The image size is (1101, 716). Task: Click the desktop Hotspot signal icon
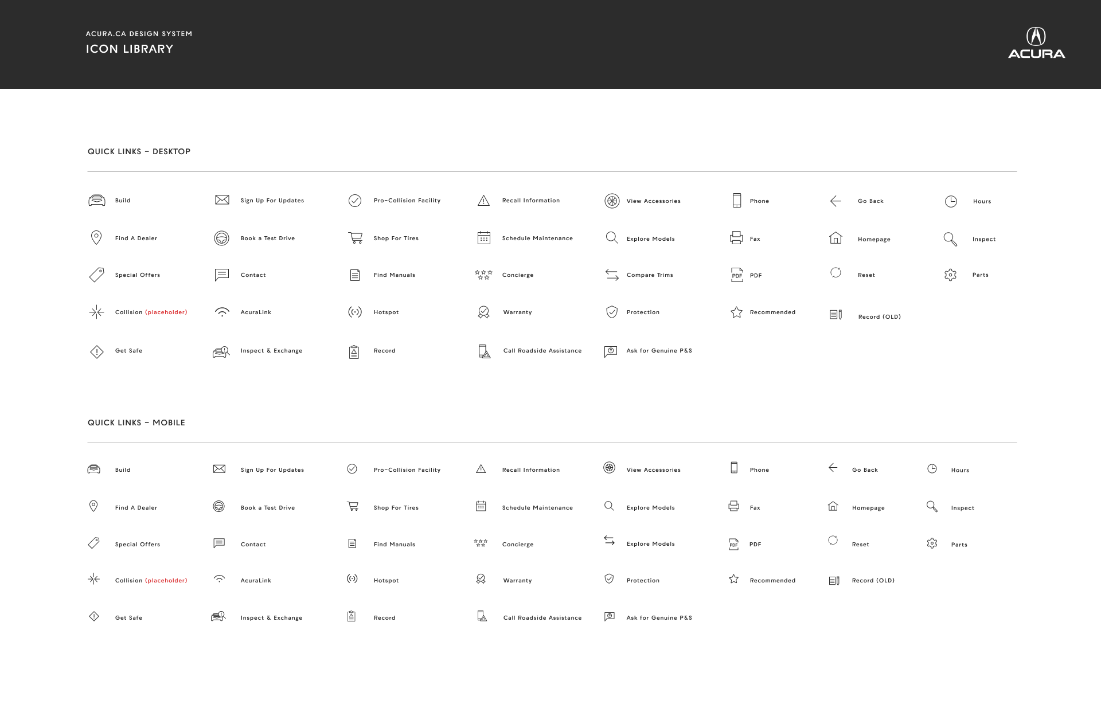355,312
